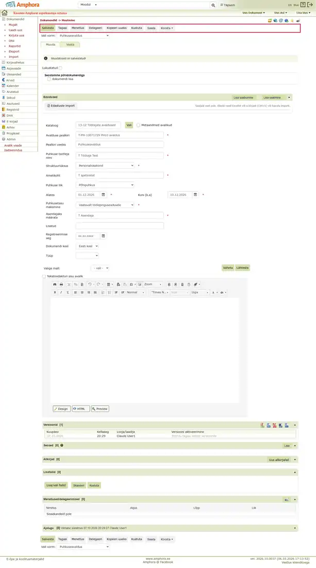The image size is (316, 568).
Task: Click the Ametikoht input field
Action: (120, 176)
